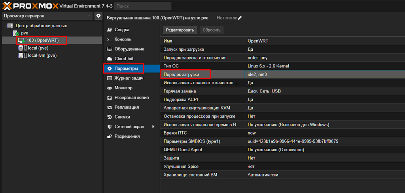Screen dimensions: 405x193
Task: Click the datacenter server icon
Action: (10, 26)
